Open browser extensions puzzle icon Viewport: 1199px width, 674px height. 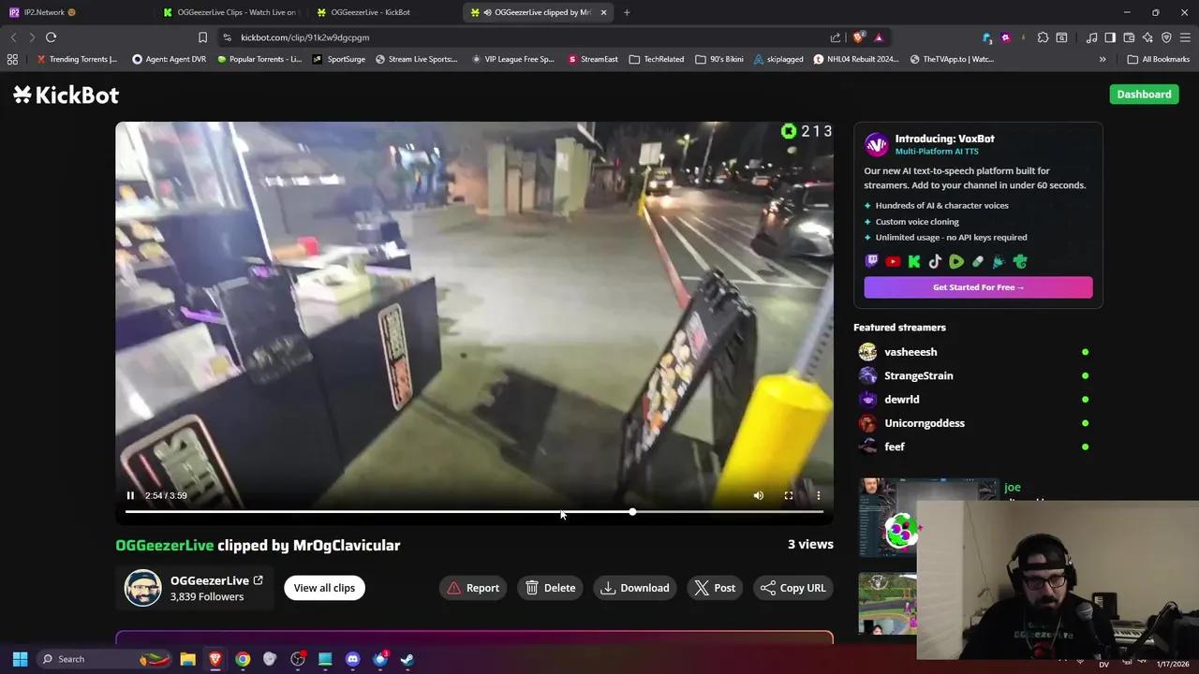pos(1043,37)
